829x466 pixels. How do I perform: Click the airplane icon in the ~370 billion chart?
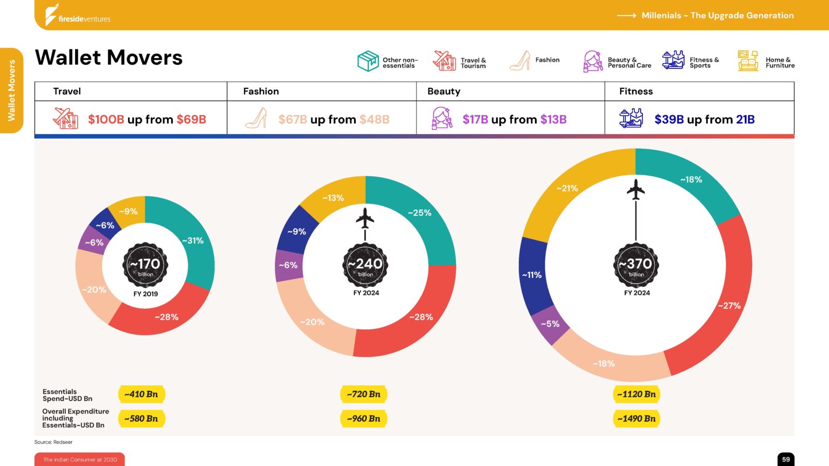[636, 189]
